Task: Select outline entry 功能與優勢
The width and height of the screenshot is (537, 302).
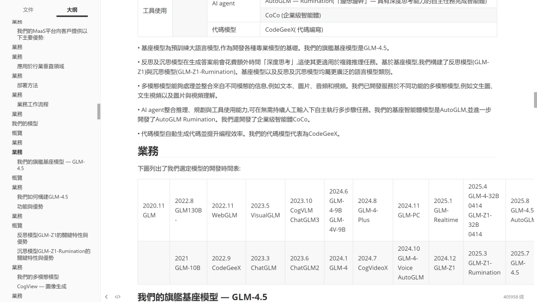Action: [30, 206]
